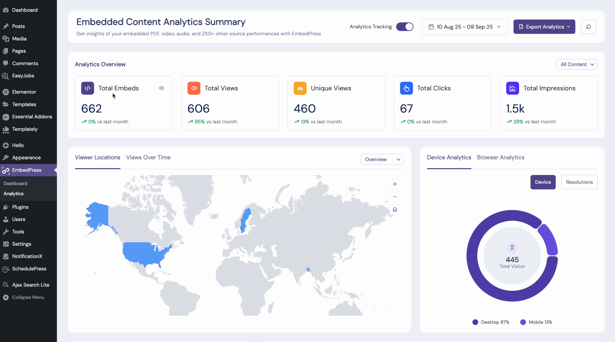Click the Hello plus icon
Screen dimensions: 615x342
6,145
